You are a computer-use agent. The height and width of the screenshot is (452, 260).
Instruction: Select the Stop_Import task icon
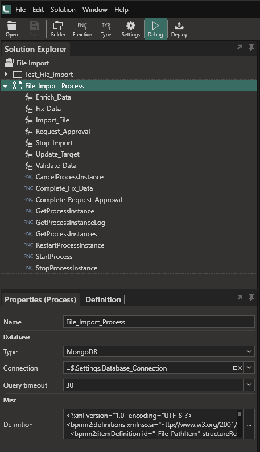click(x=28, y=143)
